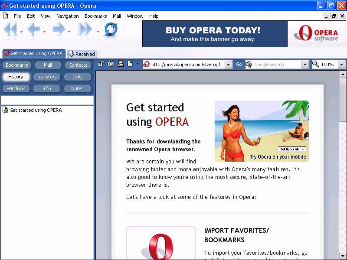Select 'Get started using OPERA' history entry
Viewport: 347px width, 260px height.
[x=36, y=110]
